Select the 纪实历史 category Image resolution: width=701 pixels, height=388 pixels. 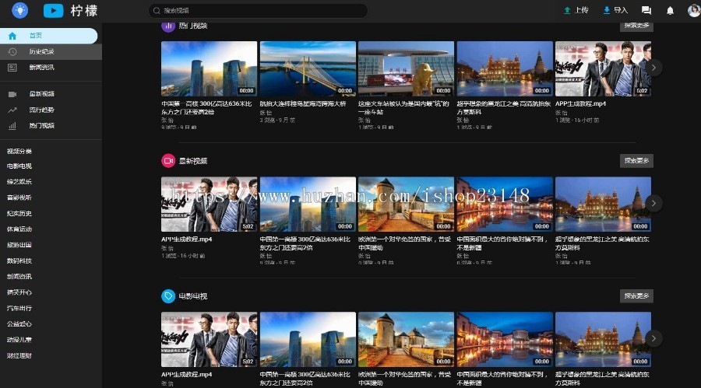click(x=19, y=213)
